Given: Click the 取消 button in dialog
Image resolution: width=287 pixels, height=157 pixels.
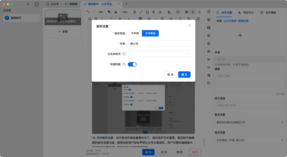Looking at the screenshot, I should point(170,75).
